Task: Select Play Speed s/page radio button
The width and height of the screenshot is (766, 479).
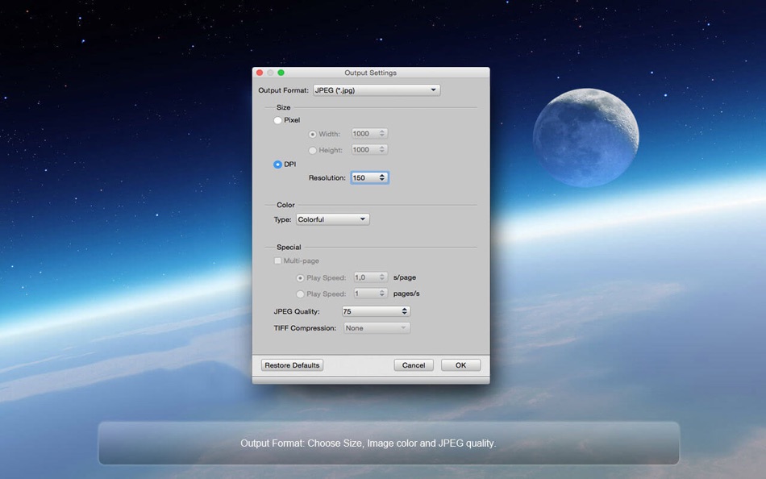Action: pos(300,277)
